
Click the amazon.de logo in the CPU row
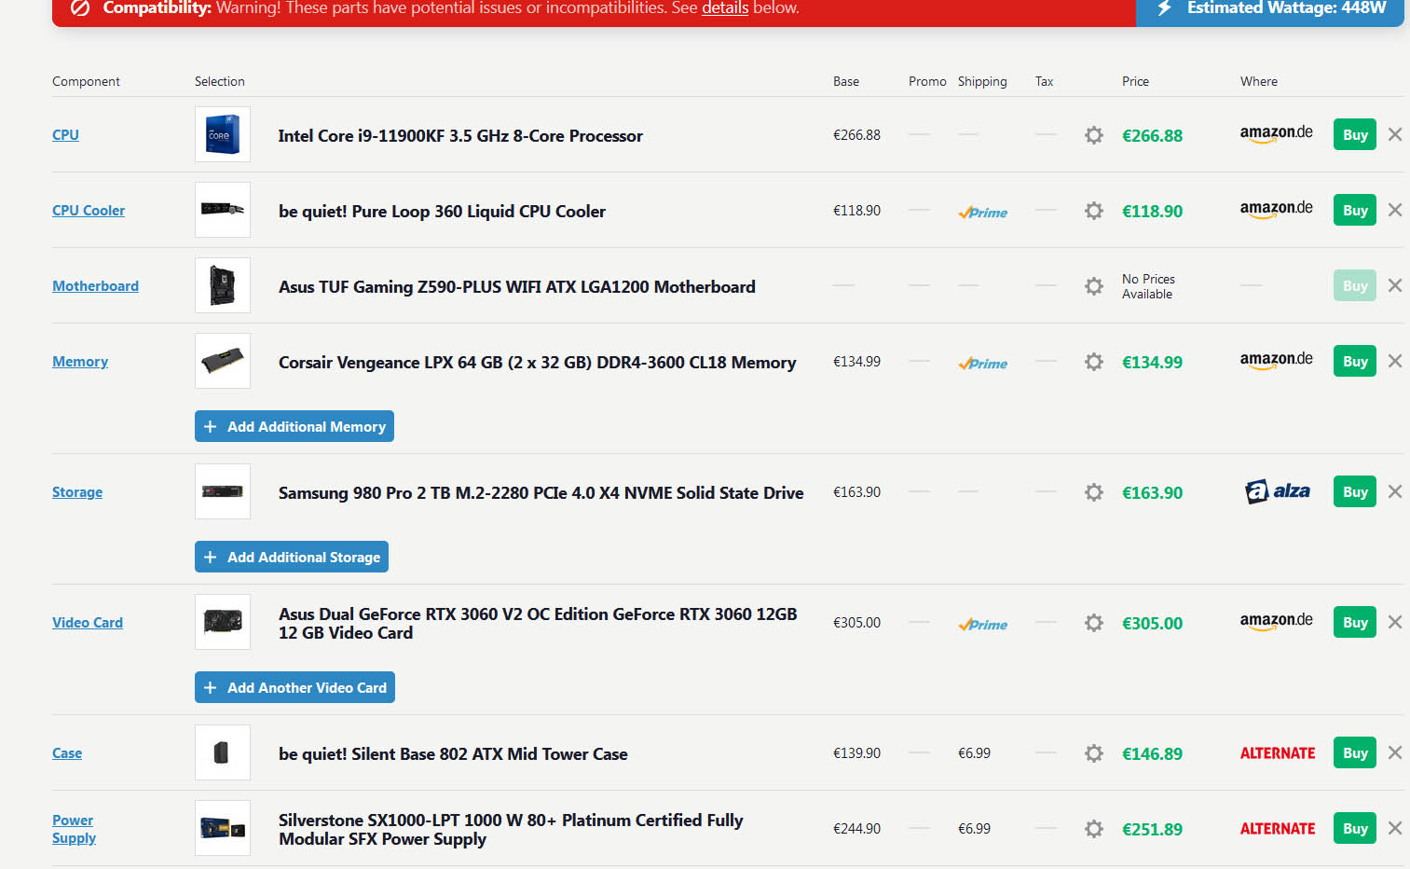[1276, 134]
